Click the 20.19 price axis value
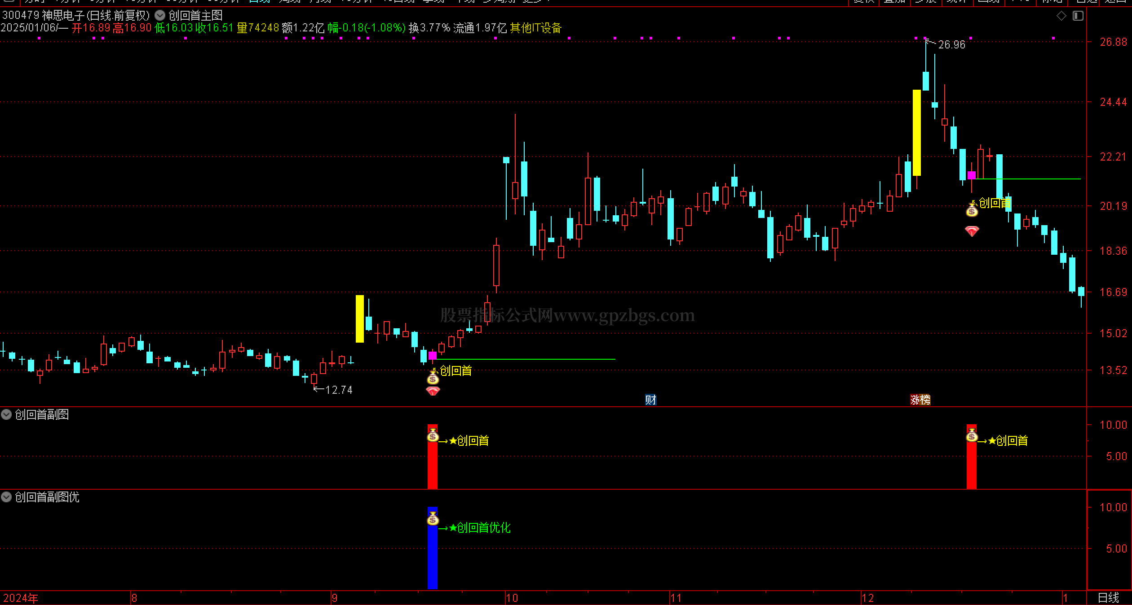 (1113, 206)
